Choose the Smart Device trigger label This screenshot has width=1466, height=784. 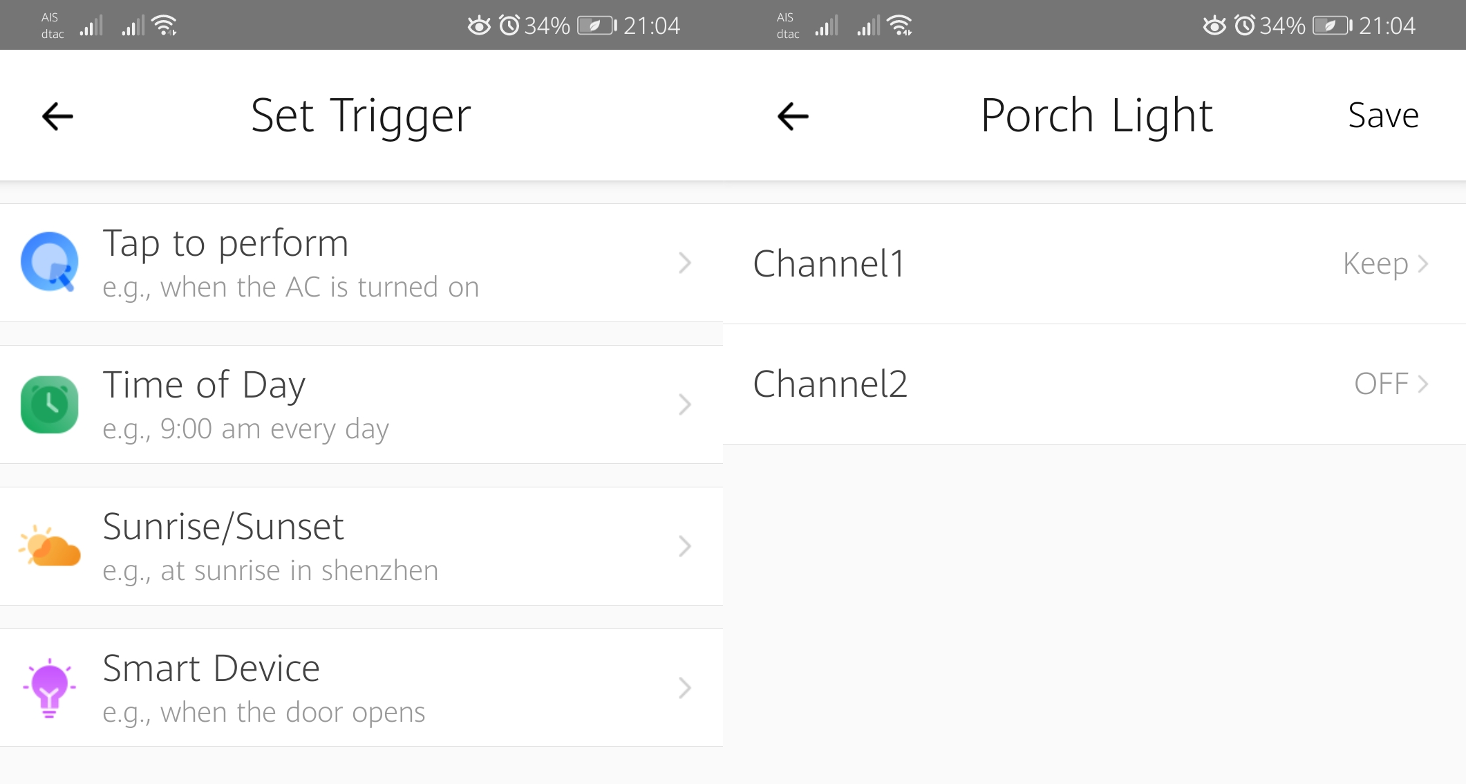211,668
